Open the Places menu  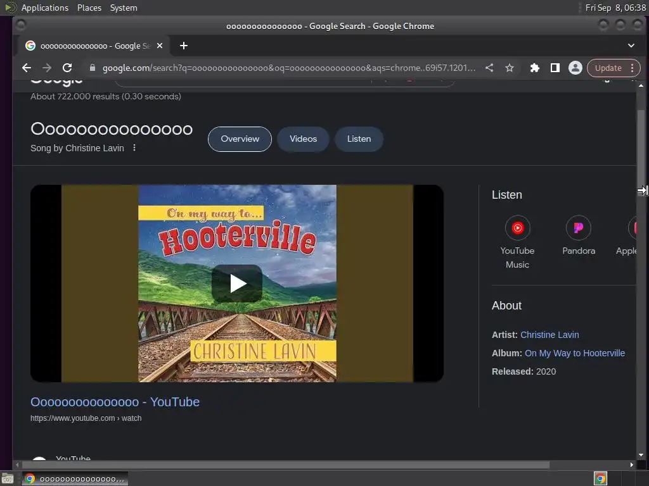[89, 8]
